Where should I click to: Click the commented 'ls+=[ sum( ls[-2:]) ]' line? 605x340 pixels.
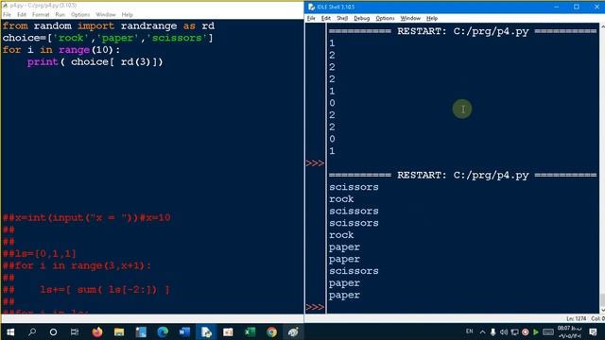[x=86, y=290]
